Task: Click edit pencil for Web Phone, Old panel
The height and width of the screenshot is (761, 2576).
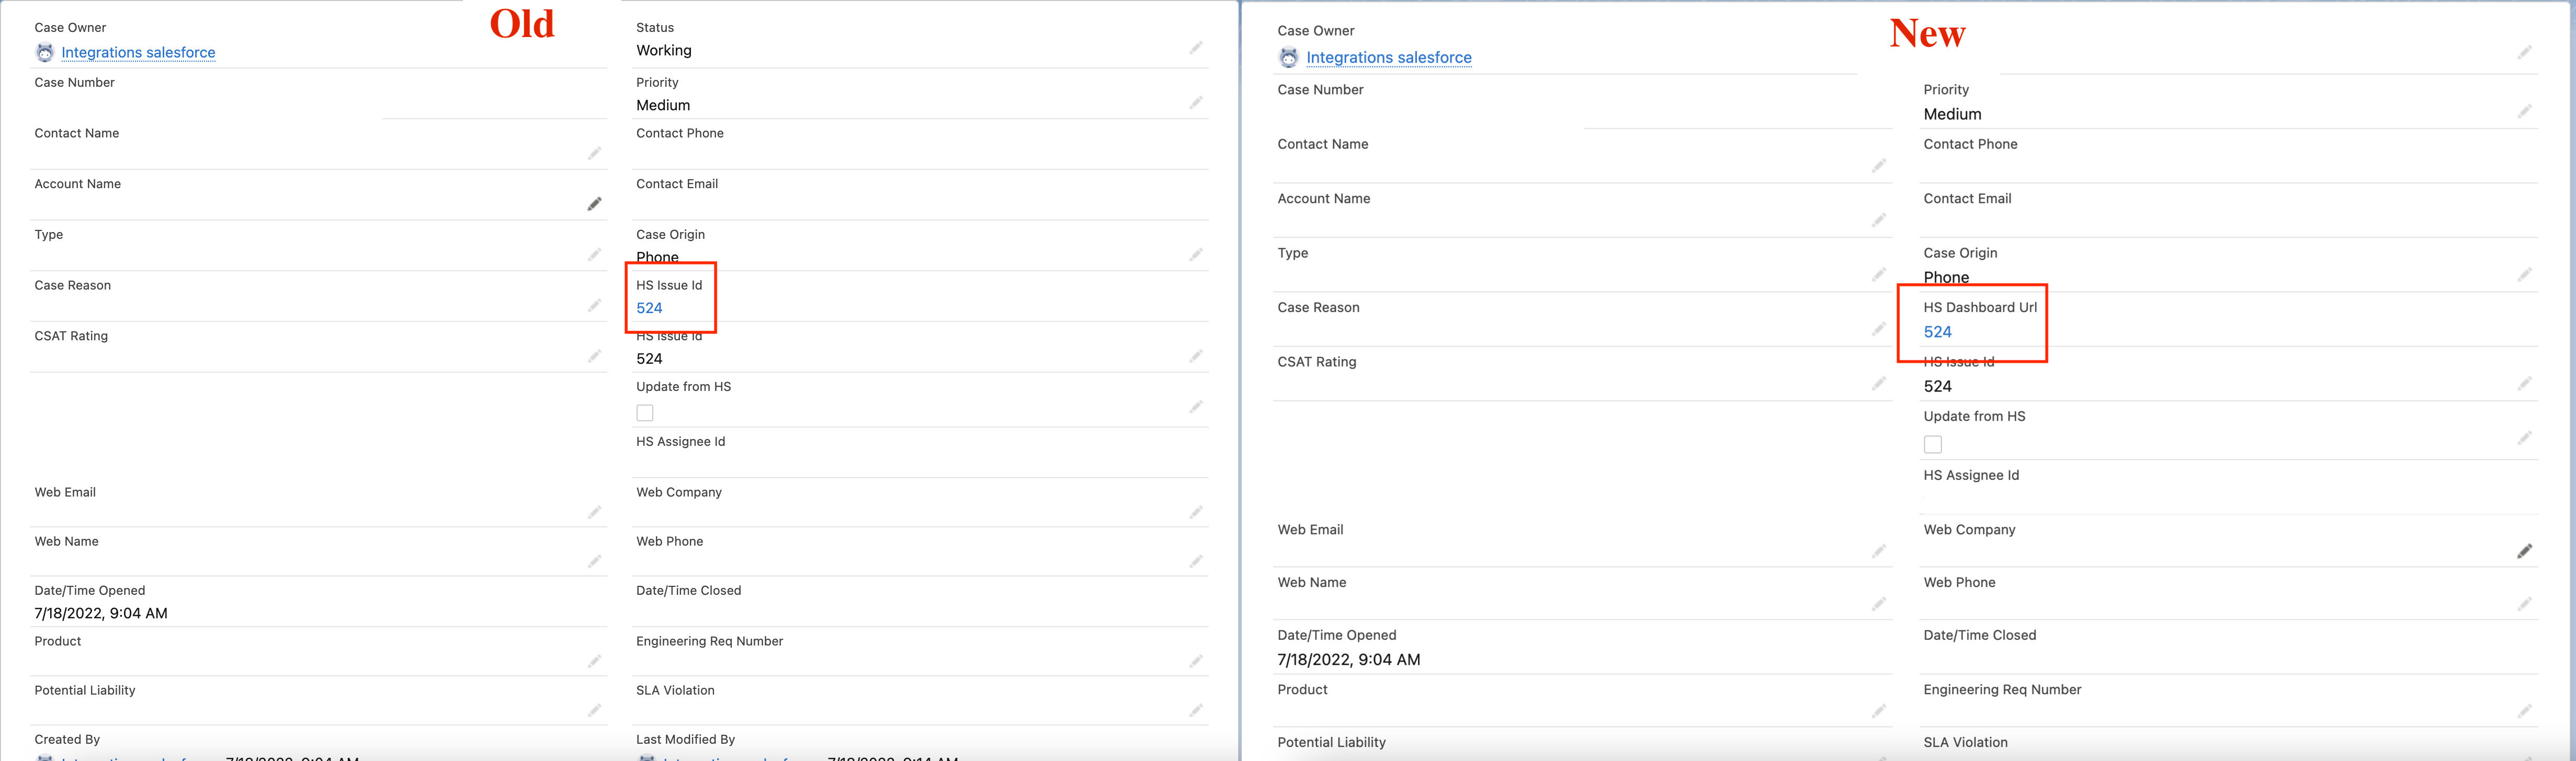Action: 1195,561
